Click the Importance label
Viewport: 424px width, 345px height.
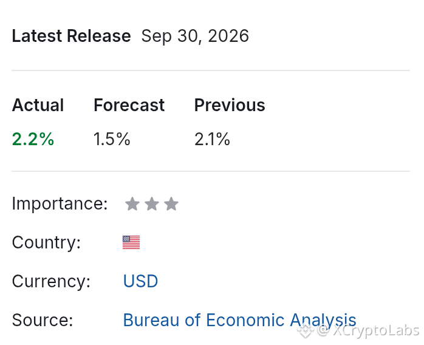60,204
